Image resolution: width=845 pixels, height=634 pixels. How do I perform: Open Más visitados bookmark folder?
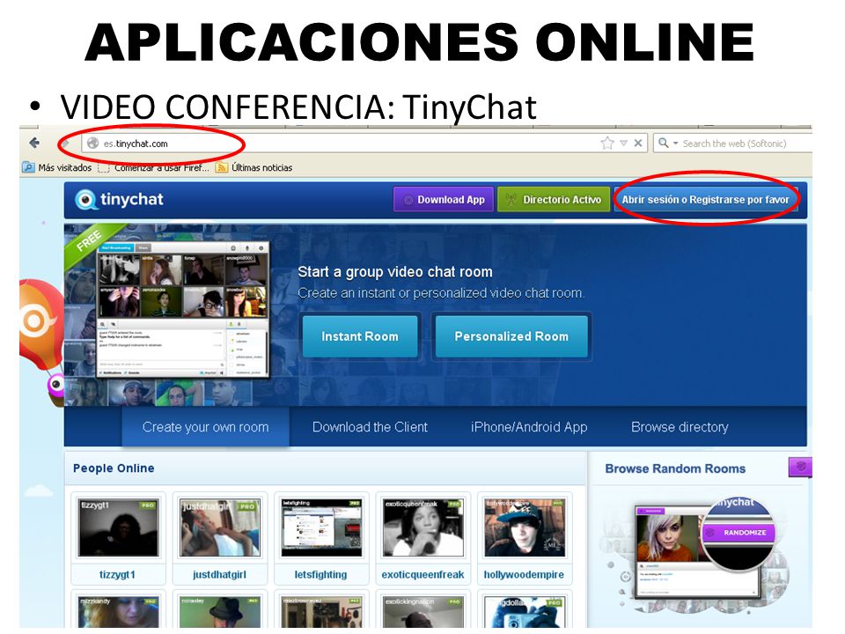click(57, 167)
